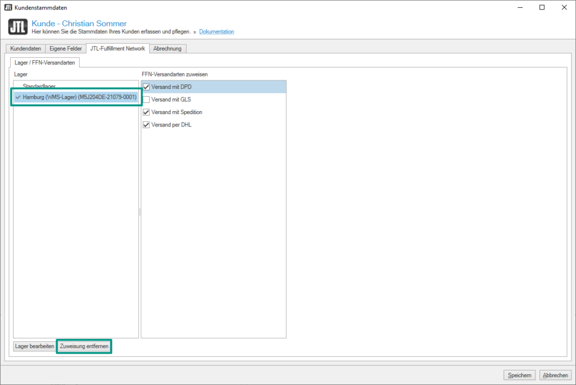Disable Versand per DHL checkbox

pyautogui.click(x=146, y=125)
